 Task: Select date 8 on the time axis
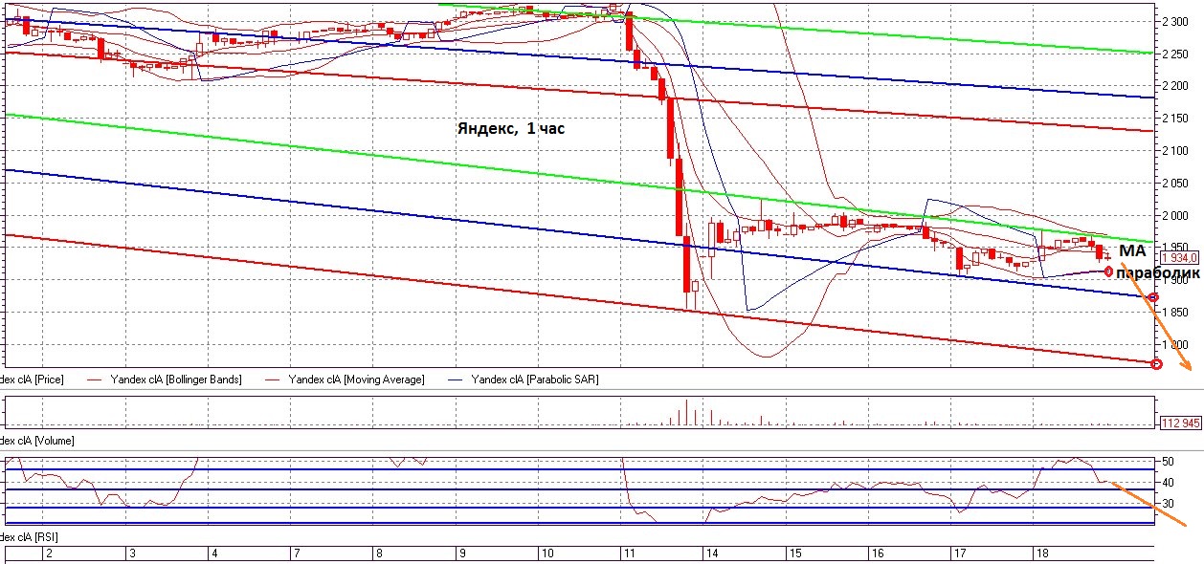pyautogui.click(x=380, y=553)
